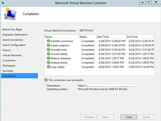Click end time 4/28/2014 3:16:30 PM
Image resolution: width=161 pixels, height=121 pixels.
tap(141, 67)
